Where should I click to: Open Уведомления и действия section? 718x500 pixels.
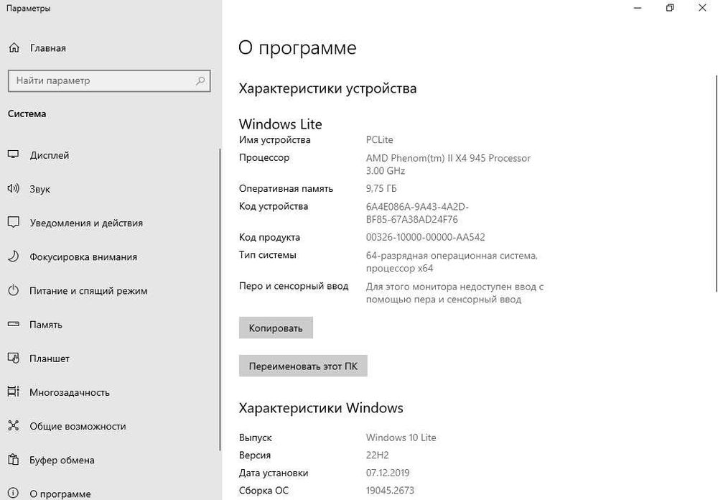(86, 223)
